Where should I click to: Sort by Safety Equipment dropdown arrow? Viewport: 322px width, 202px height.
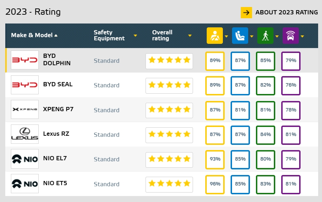click(x=135, y=35)
